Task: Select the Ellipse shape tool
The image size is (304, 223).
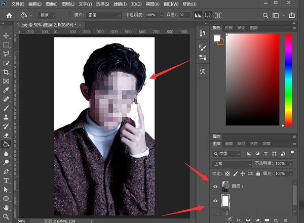Action: 6,199
